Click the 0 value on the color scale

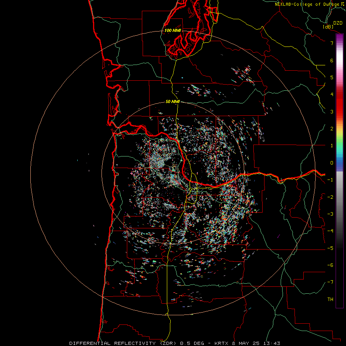332,163
